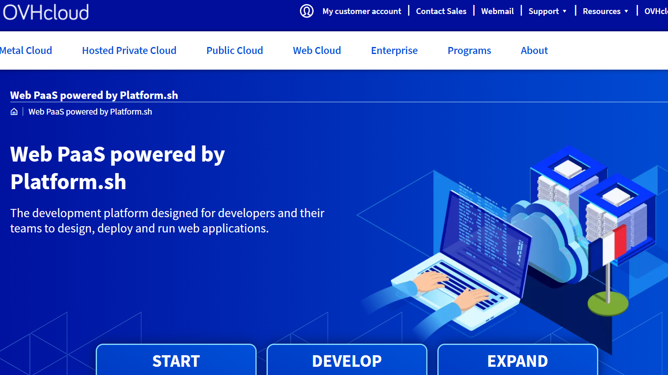Open My customer account
Image resolution: width=668 pixels, height=375 pixels.
pos(362,11)
